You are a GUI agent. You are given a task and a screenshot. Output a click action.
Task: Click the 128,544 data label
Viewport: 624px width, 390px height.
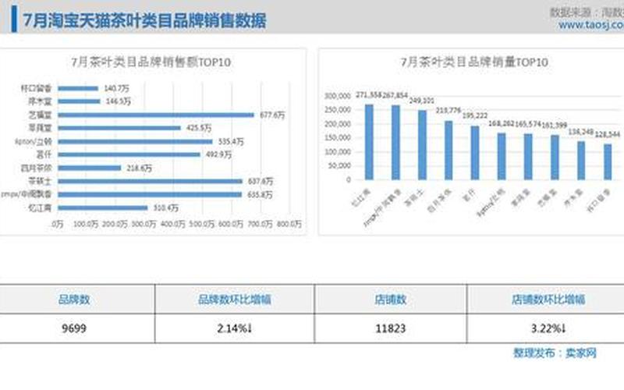[x=608, y=135]
